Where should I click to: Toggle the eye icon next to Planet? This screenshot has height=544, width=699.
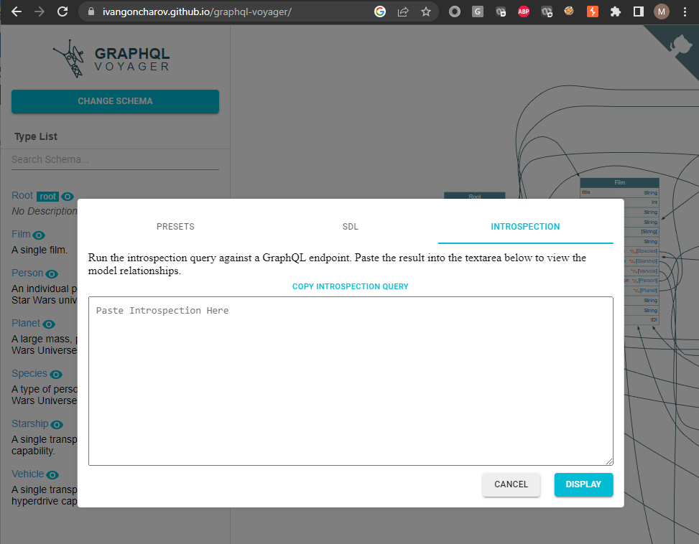click(48, 323)
